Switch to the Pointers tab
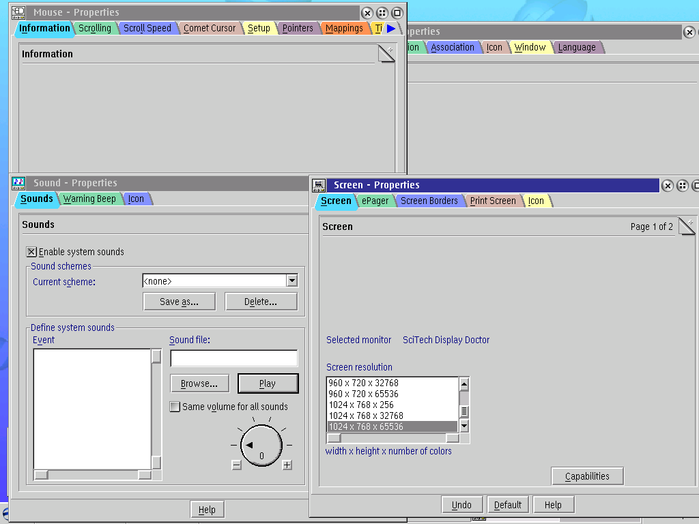The height and width of the screenshot is (524, 699). pos(298,29)
